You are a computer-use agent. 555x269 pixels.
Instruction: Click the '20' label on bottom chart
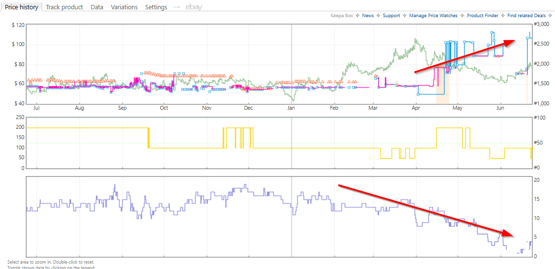coord(536,180)
